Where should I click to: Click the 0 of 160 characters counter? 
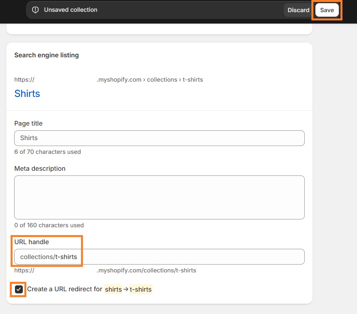pyautogui.click(x=49, y=225)
